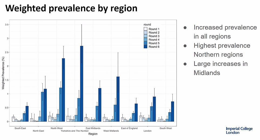This screenshot has width=260, height=140.
Task: Select the 'East of England' axis label
Action: tap(129, 128)
